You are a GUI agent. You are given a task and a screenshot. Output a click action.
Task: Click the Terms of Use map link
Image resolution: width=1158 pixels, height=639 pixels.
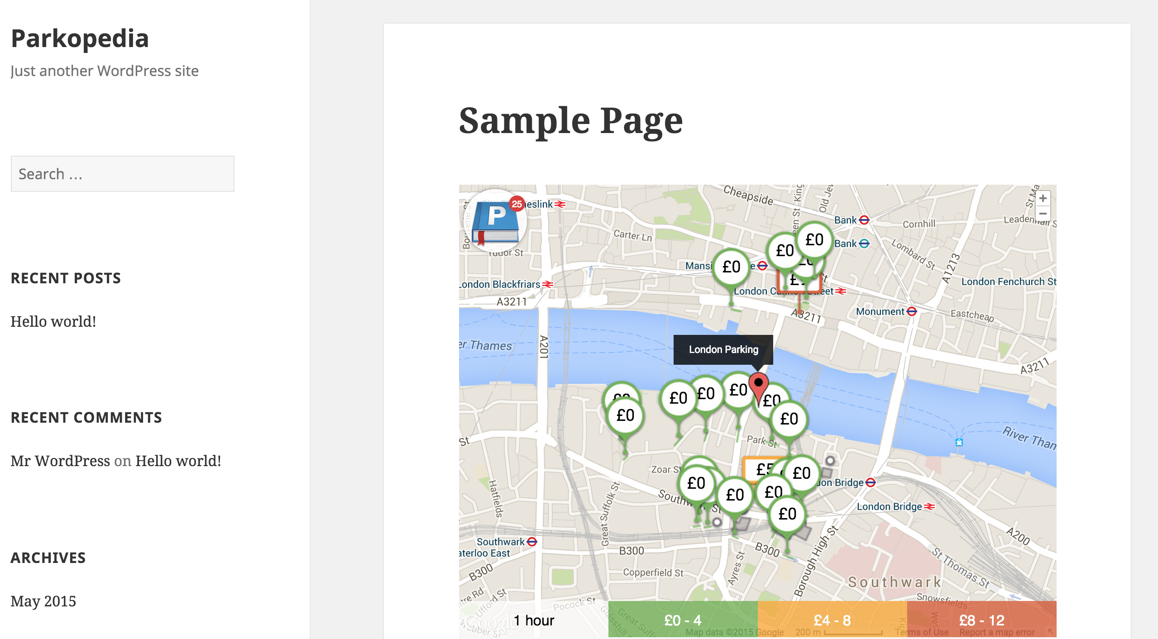click(922, 632)
